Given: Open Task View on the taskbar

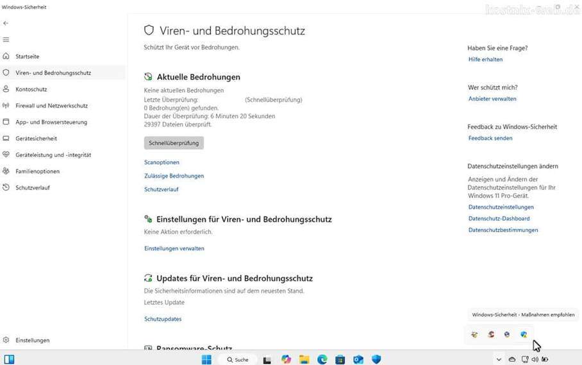Looking at the screenshot, I should coord(267,359).
